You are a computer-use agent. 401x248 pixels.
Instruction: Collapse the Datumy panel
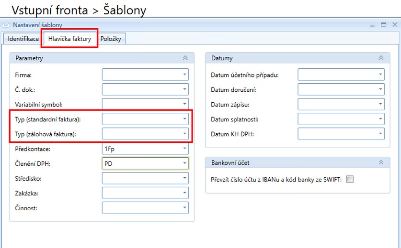381,58
